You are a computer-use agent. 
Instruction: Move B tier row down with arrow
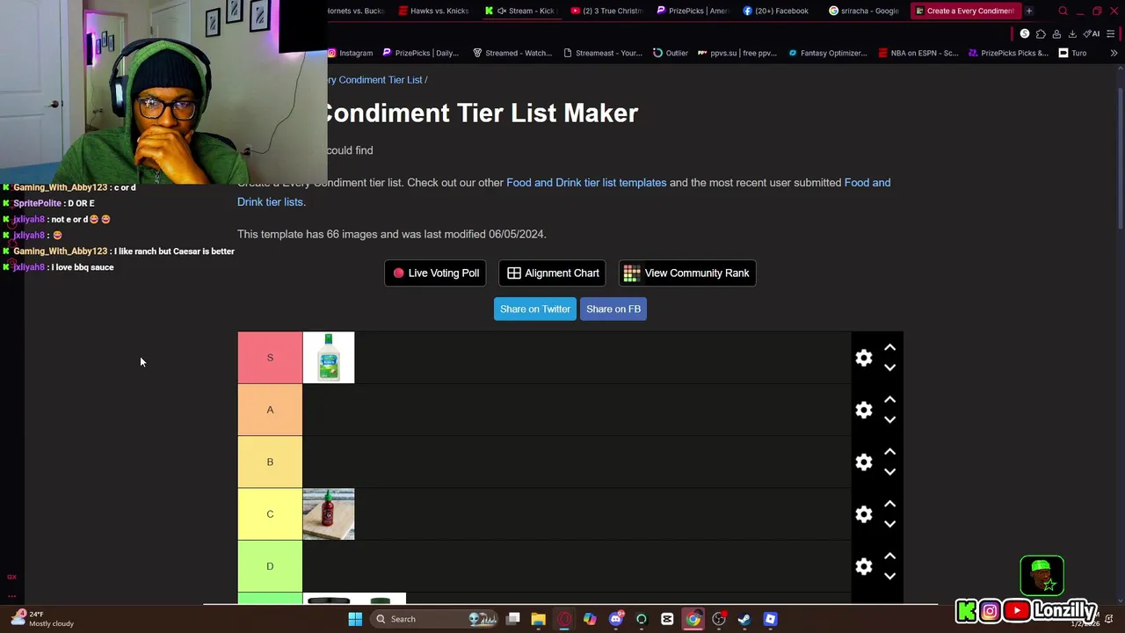pos(889,472)
